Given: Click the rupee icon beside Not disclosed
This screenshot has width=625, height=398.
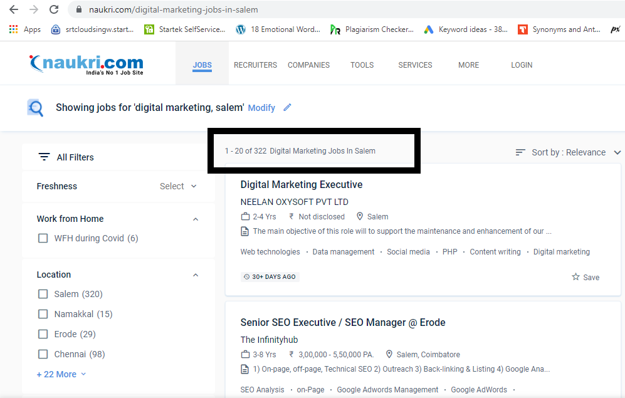Looking at the screenshot, I should coord(291,216).
